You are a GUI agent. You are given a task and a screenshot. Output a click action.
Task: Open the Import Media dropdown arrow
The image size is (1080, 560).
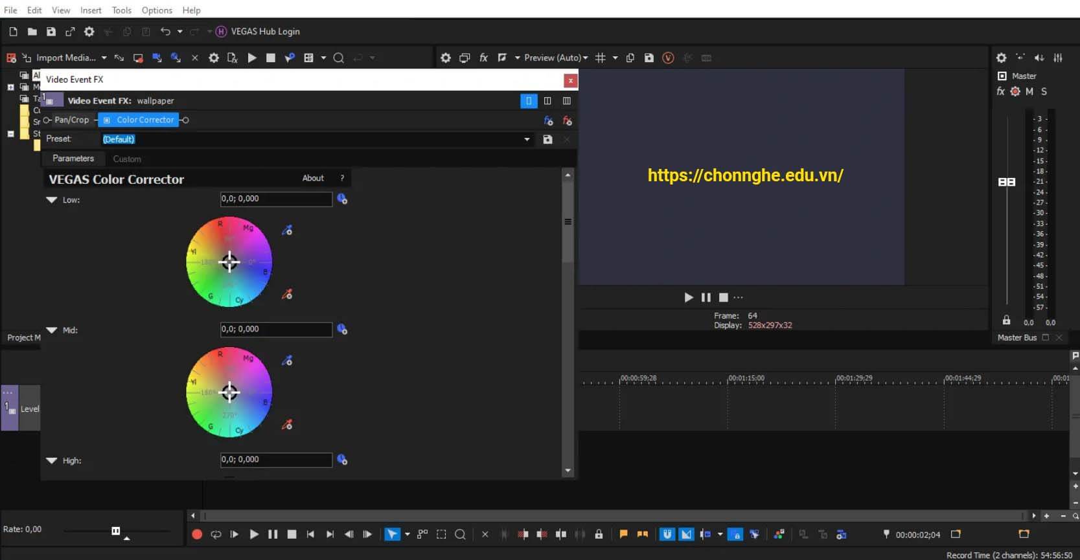click(x=104, y=58)
